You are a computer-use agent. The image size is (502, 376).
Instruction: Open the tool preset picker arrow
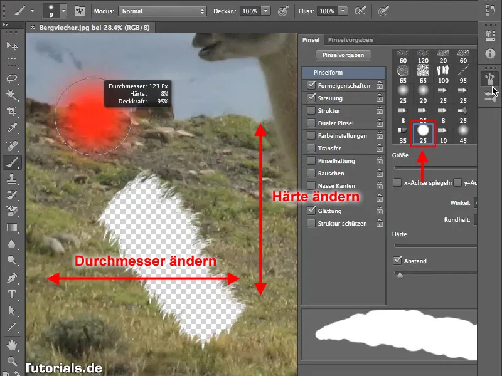click(x=32, y=11)
